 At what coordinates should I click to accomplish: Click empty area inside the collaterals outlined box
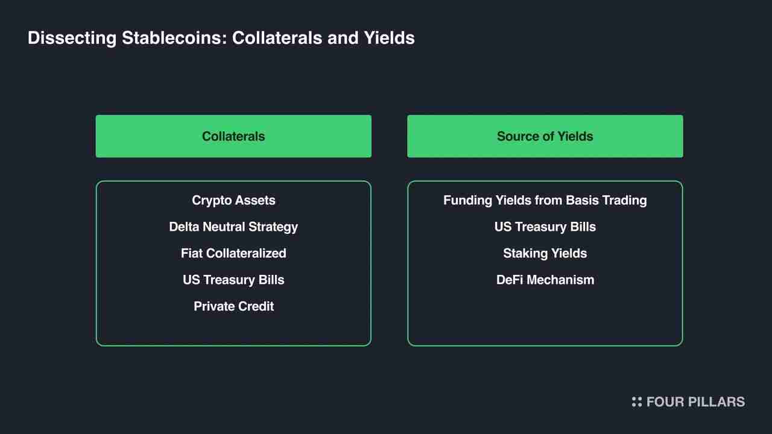[x=233, y=330]
